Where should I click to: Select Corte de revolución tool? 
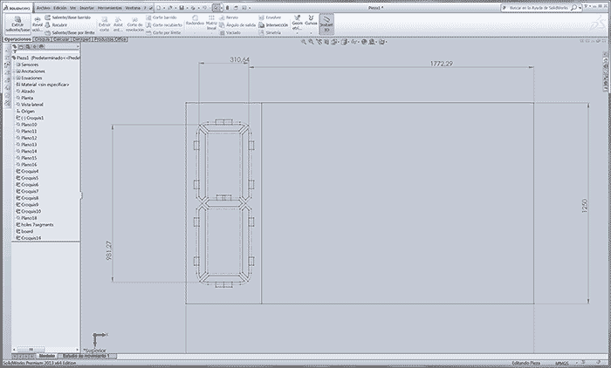[134, 24]
